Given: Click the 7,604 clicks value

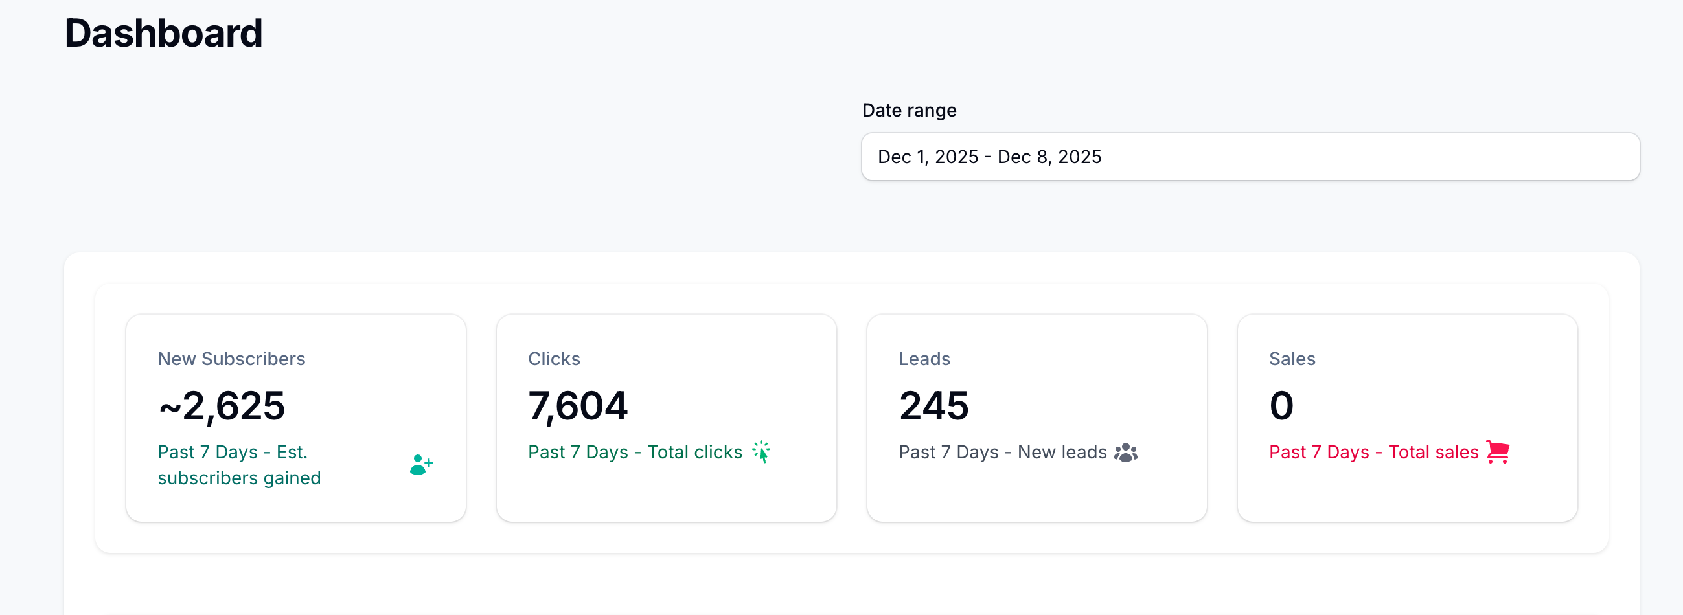Looking at the screenshot, I should point(578,405).
